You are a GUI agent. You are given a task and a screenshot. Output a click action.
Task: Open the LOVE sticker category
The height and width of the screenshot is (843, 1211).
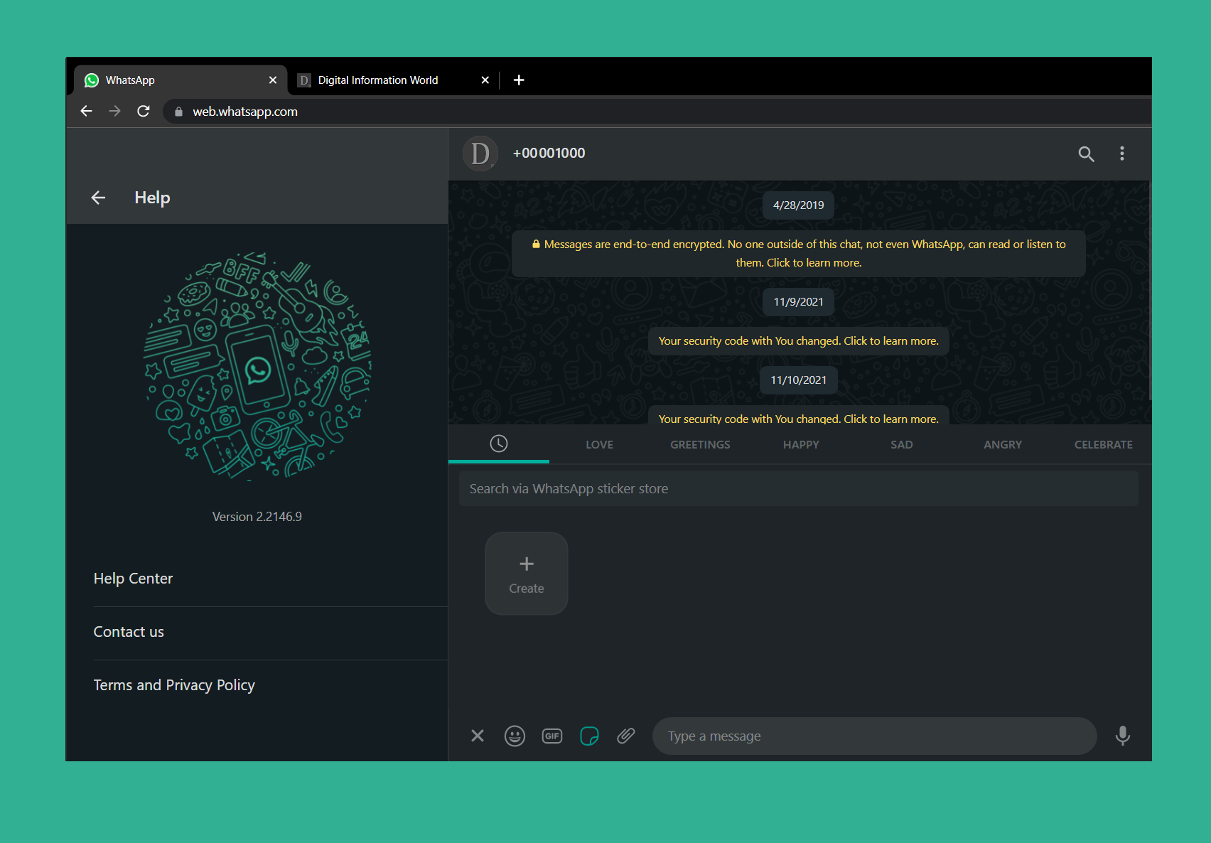(599, 444)
